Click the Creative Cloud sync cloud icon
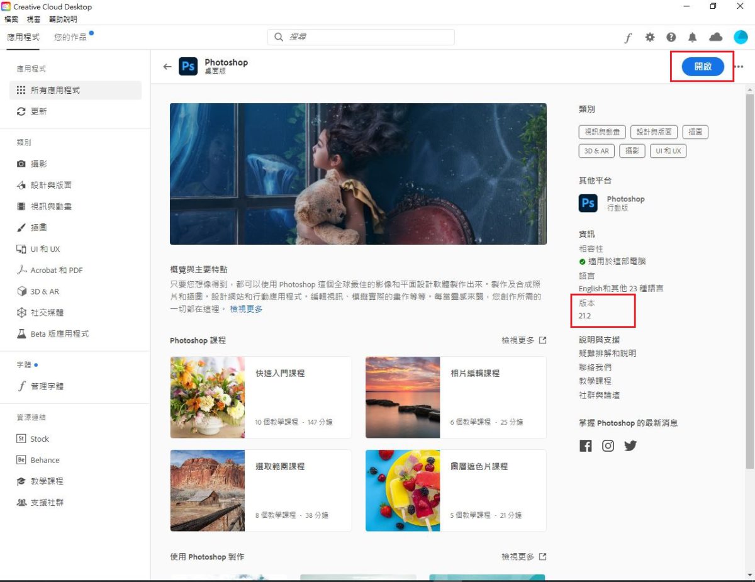 pyautogui.click(x=715, y=37)
